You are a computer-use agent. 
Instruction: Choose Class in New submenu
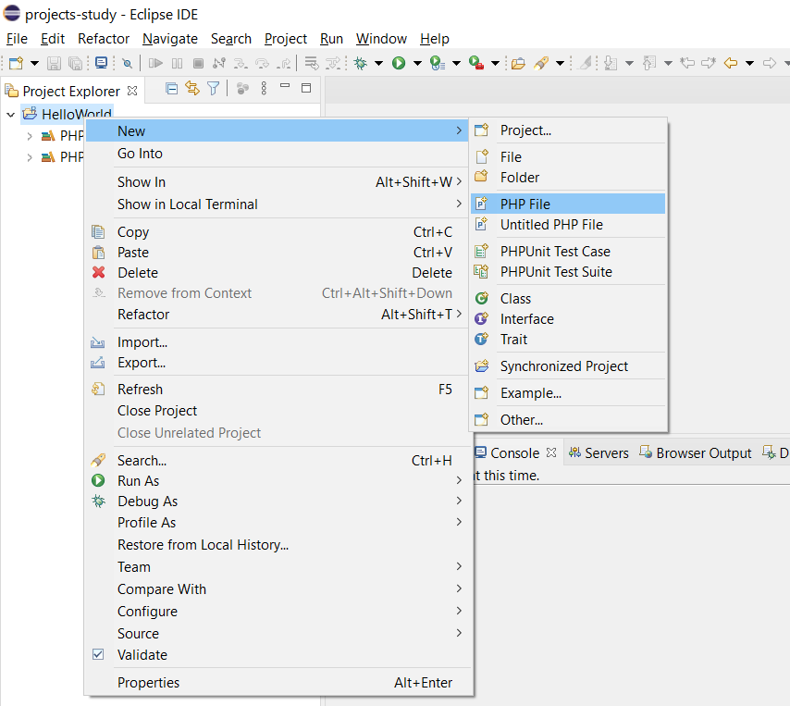[568, 299]
